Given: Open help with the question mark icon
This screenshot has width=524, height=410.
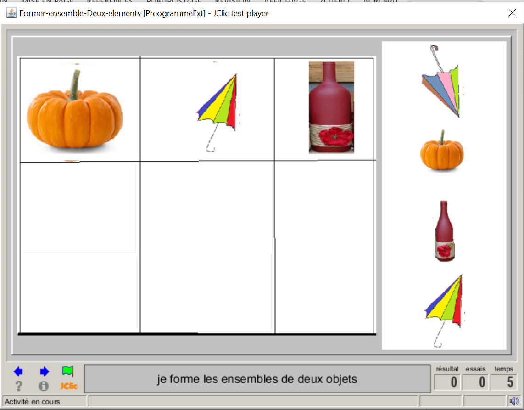Looking at the screenshot, I should click(x=19, y=386).
